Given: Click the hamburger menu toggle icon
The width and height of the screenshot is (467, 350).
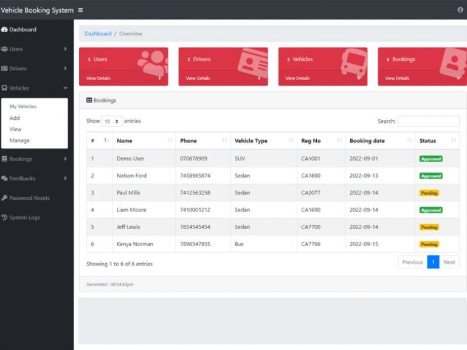Looking at the screenshot, I should [x=81, y=10].
